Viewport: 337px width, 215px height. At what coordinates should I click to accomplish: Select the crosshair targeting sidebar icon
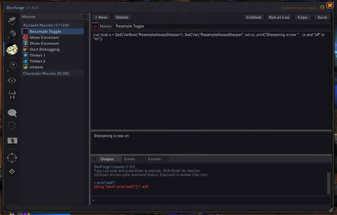[12, 158]
